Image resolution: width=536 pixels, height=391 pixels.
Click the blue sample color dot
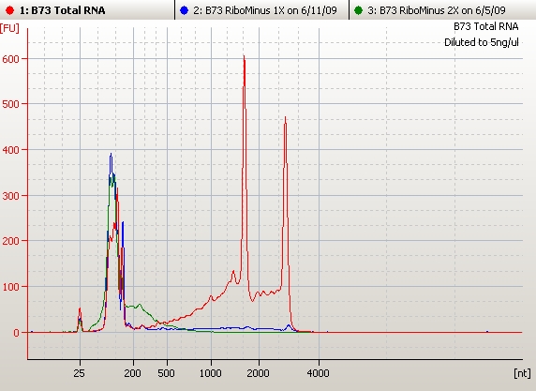click(x=185, y=10)
